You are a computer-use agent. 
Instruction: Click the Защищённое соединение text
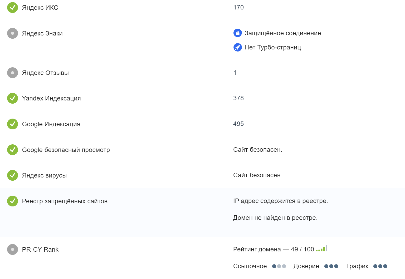[x=283, y=33]
